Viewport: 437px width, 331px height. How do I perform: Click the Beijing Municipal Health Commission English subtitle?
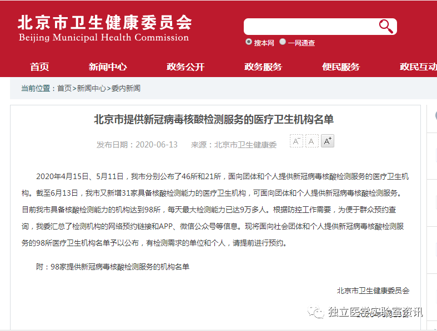click(104, 38)
